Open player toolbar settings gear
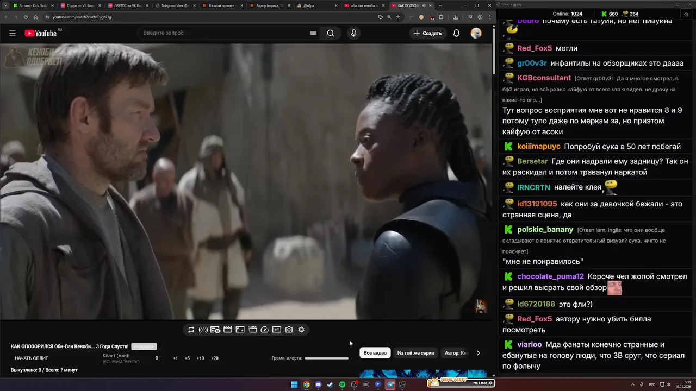The height and width of the screenshot is (391, 696). tap(301, 330)
